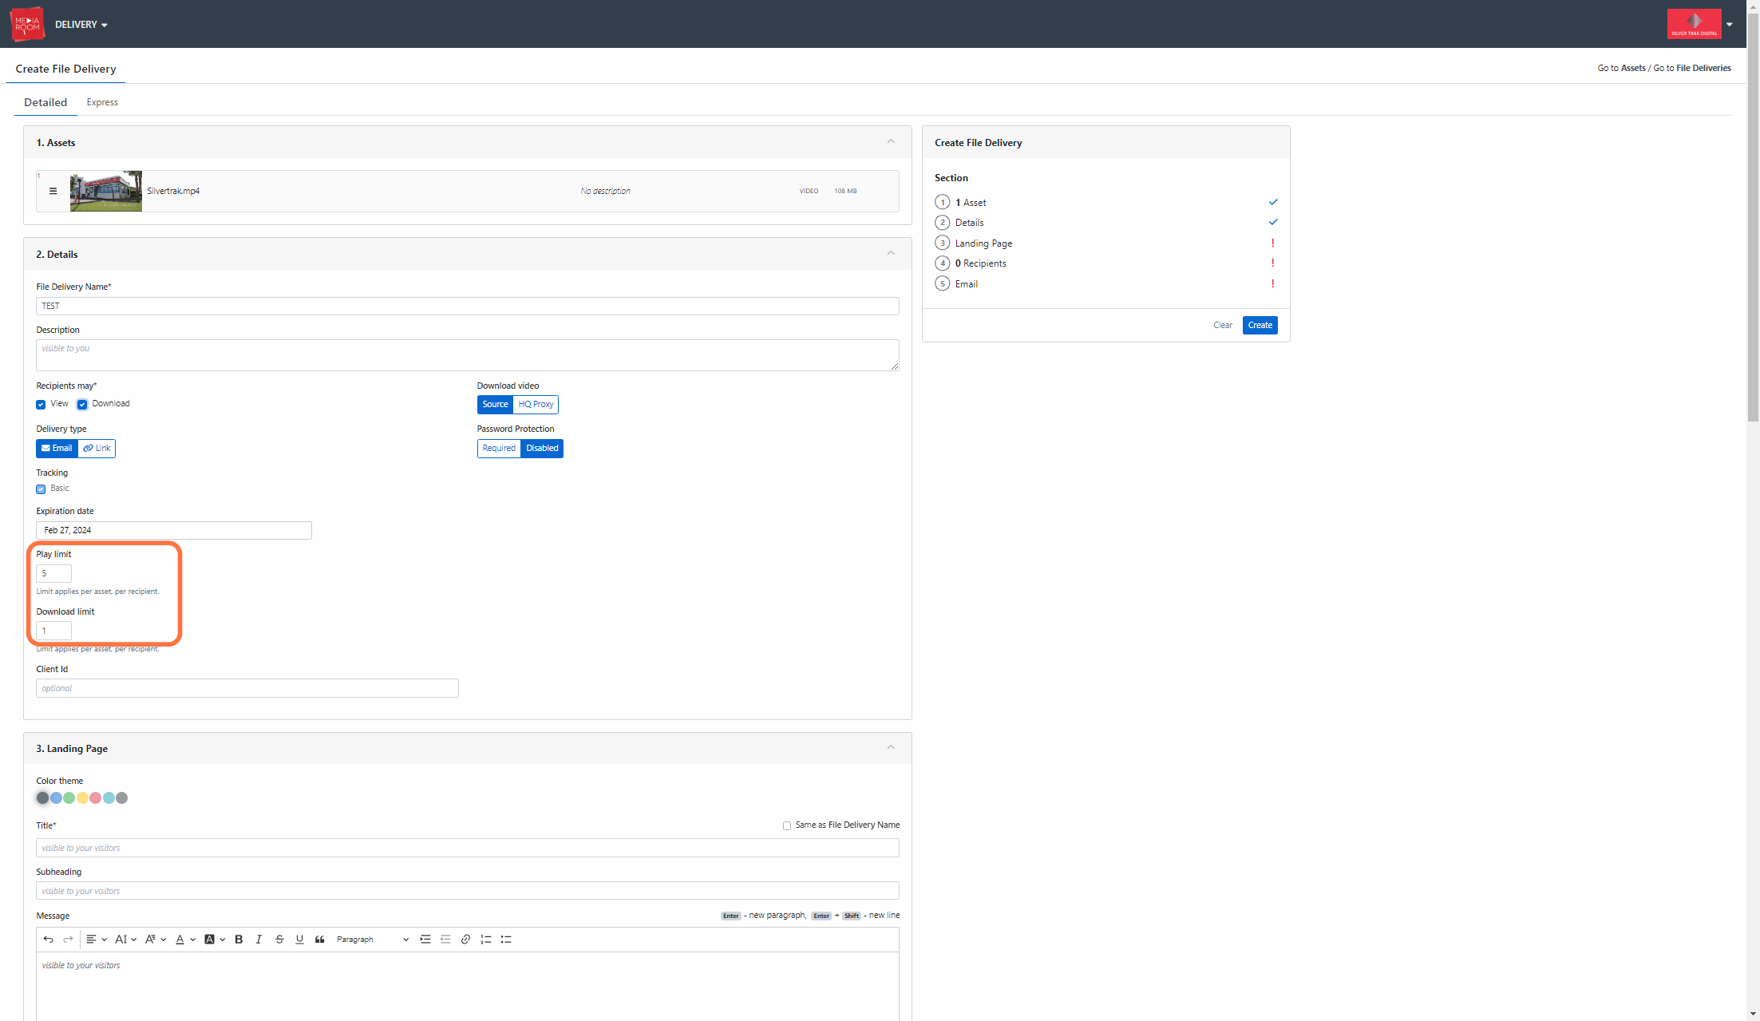Image resolution: width=1760 pixels, height=1021 pixels.
Task: Pick the blue color theme
Action: 56,798
